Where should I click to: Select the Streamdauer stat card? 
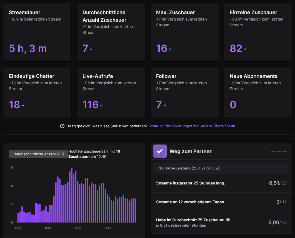click(x=37, y=32)
